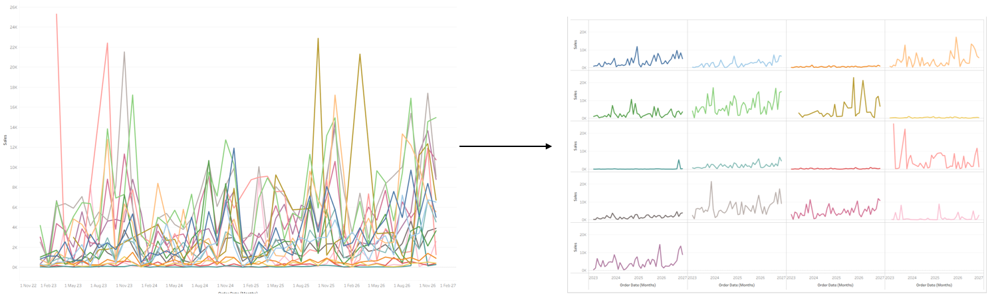The height and width of the screenshot is (294, 990).
Task: Open the light green line panel
Action: pos(737,96)
